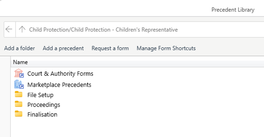Open the Court & Authority Forms shortcut
Image resolution: width=264 pixels, height=137 pixels.
point(60,73)
